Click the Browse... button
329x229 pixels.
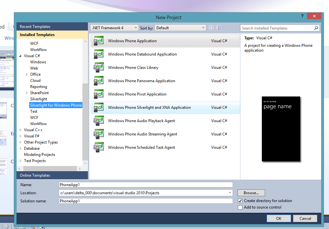(x=251, y=193)
